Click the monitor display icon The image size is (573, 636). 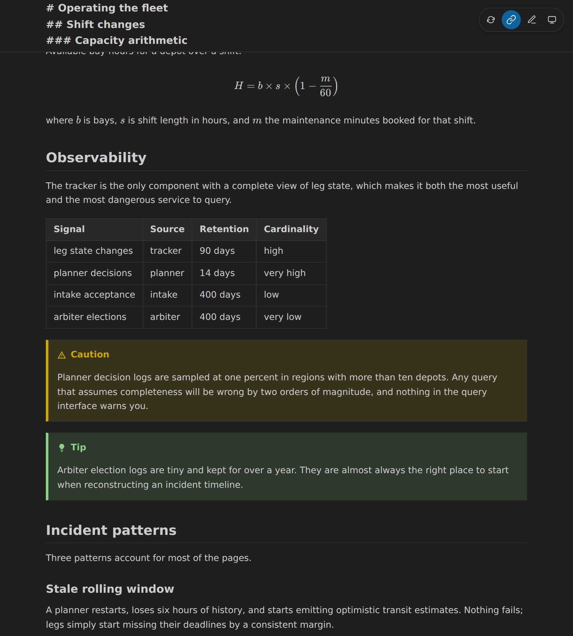click(x=552, y=20)
